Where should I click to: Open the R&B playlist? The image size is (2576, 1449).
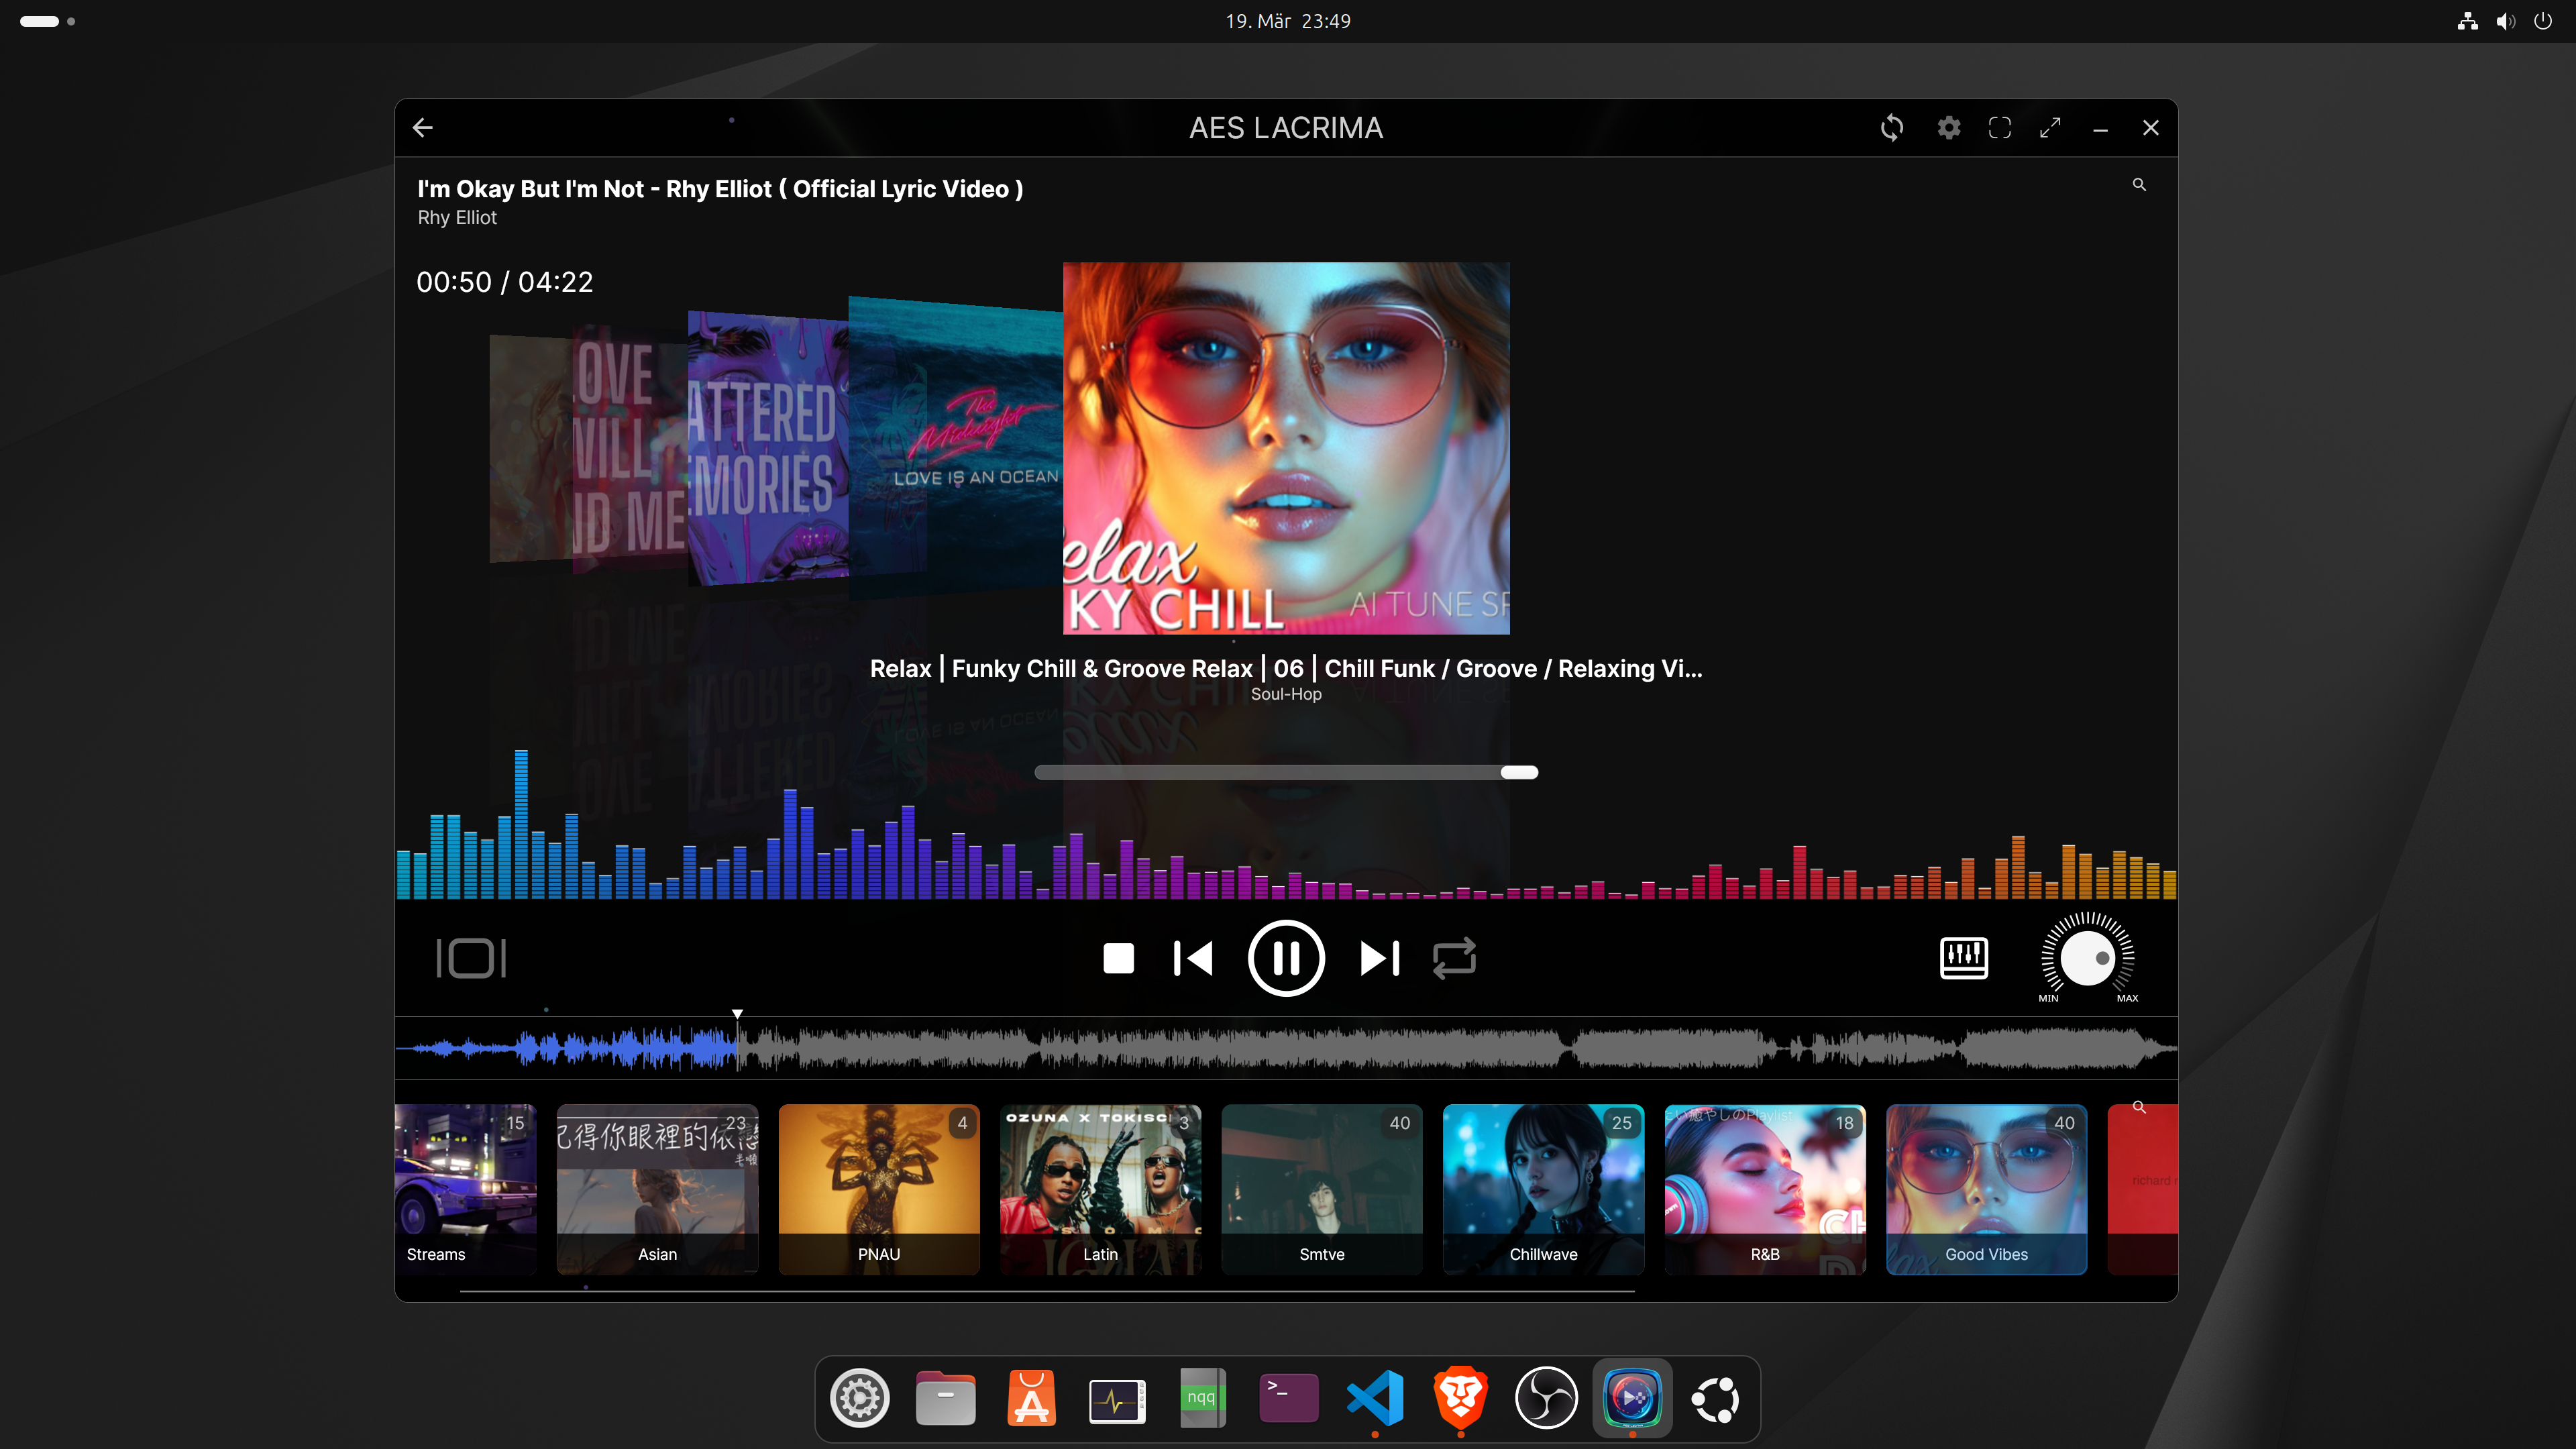(1765, 1189)
